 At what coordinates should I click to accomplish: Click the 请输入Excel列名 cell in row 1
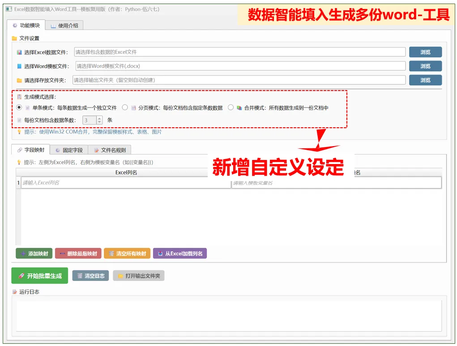[126, 182]
